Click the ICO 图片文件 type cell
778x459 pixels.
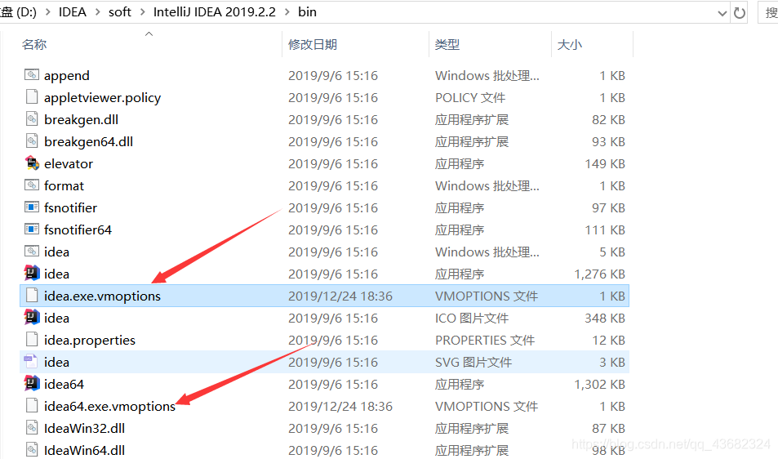pyautogui.click(x=471, y=318)
